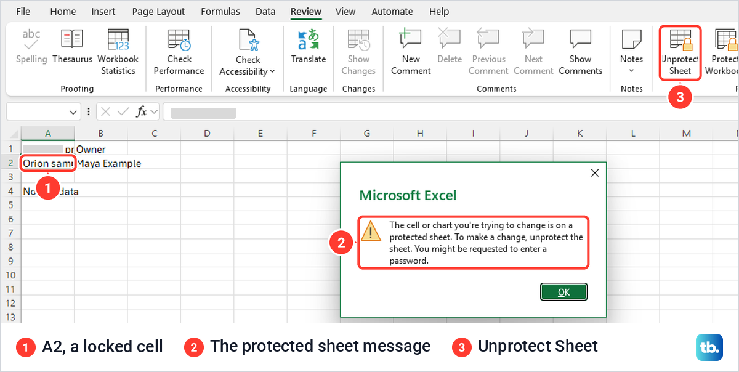
Task: Expand the formula bar fx dropdown arrow
Action: click(x=153, y=112)
